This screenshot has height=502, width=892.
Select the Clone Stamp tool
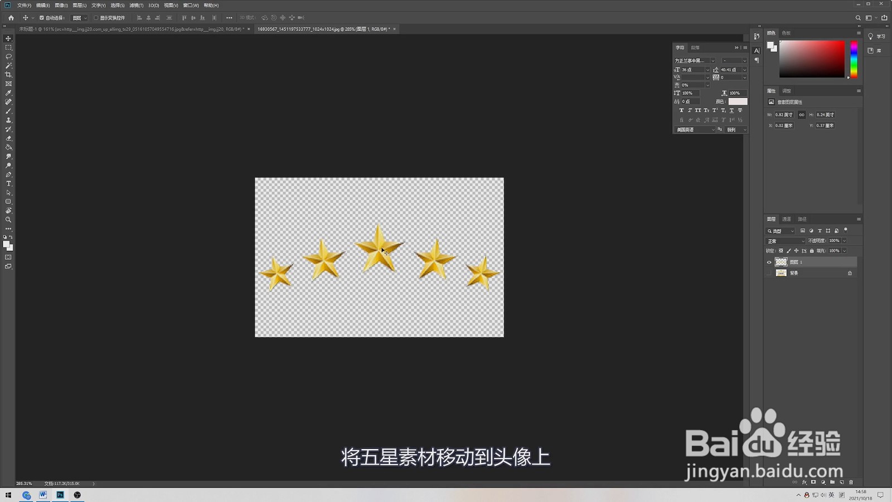click(8, 120)
